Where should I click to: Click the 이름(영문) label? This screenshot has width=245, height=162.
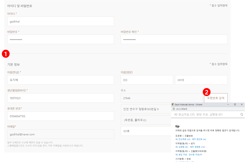point(127,72)
